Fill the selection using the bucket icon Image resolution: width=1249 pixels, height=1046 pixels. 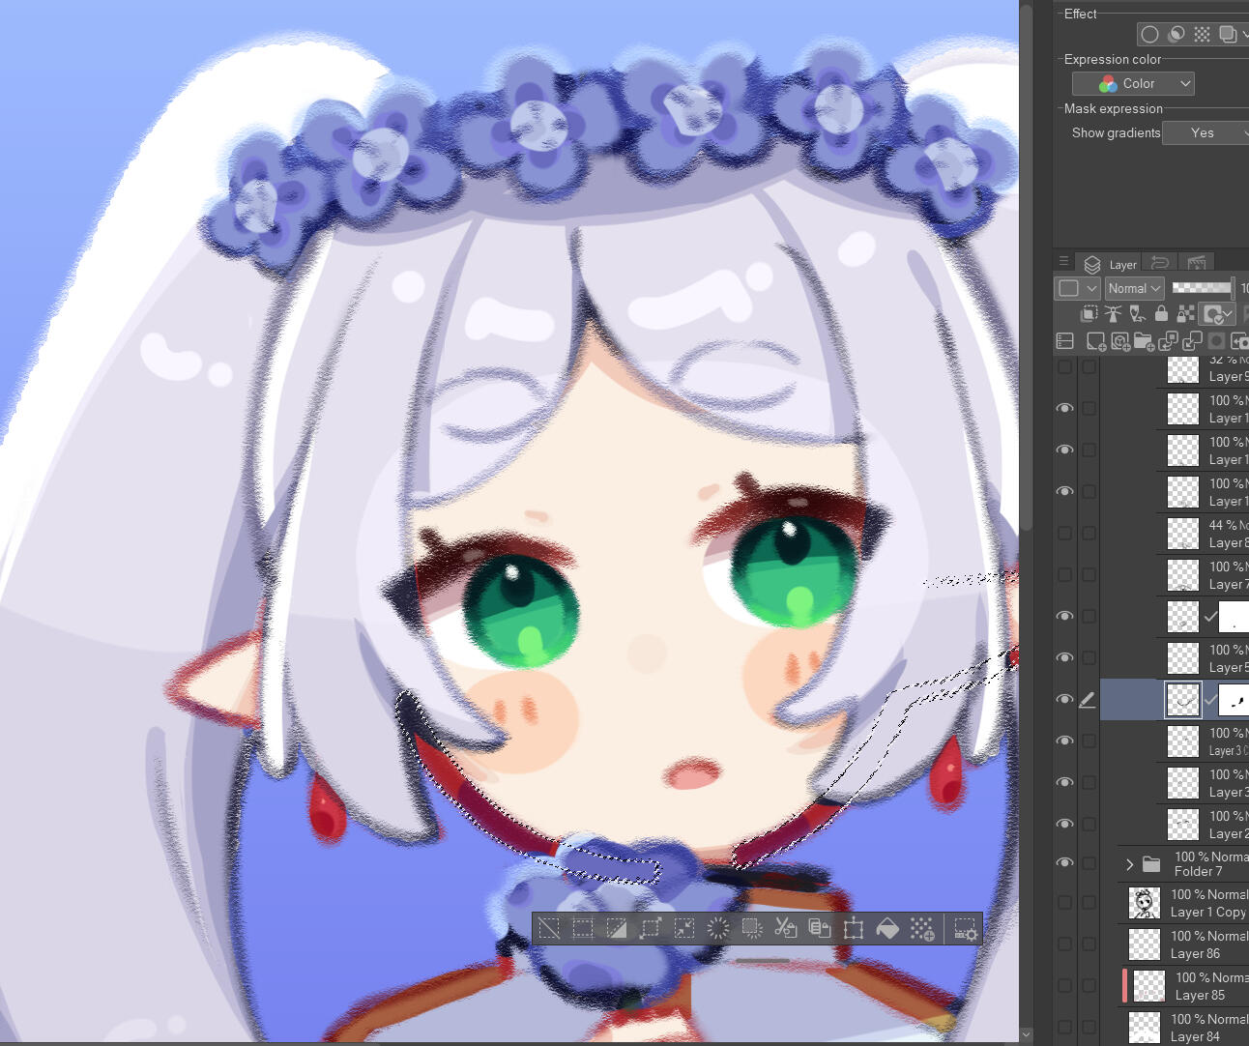coord(886,929)
